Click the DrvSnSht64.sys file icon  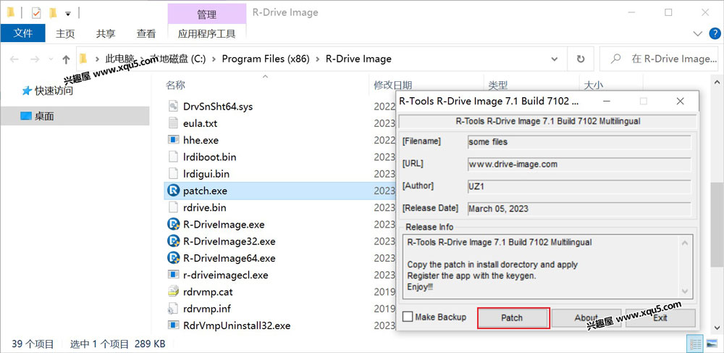pos(173,107)
